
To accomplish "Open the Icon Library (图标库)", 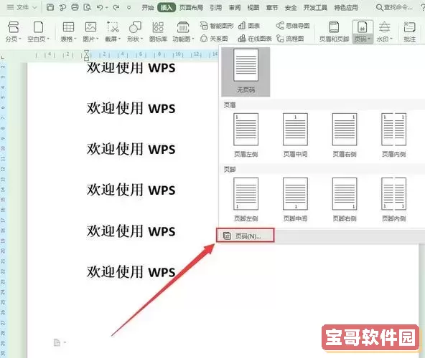I will 158,32.
